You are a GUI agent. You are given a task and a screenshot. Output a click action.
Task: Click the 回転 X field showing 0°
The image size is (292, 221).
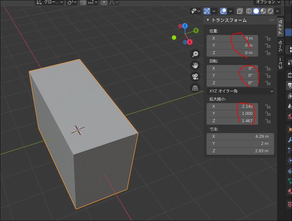pyautogui.click(x=232, y=69)
